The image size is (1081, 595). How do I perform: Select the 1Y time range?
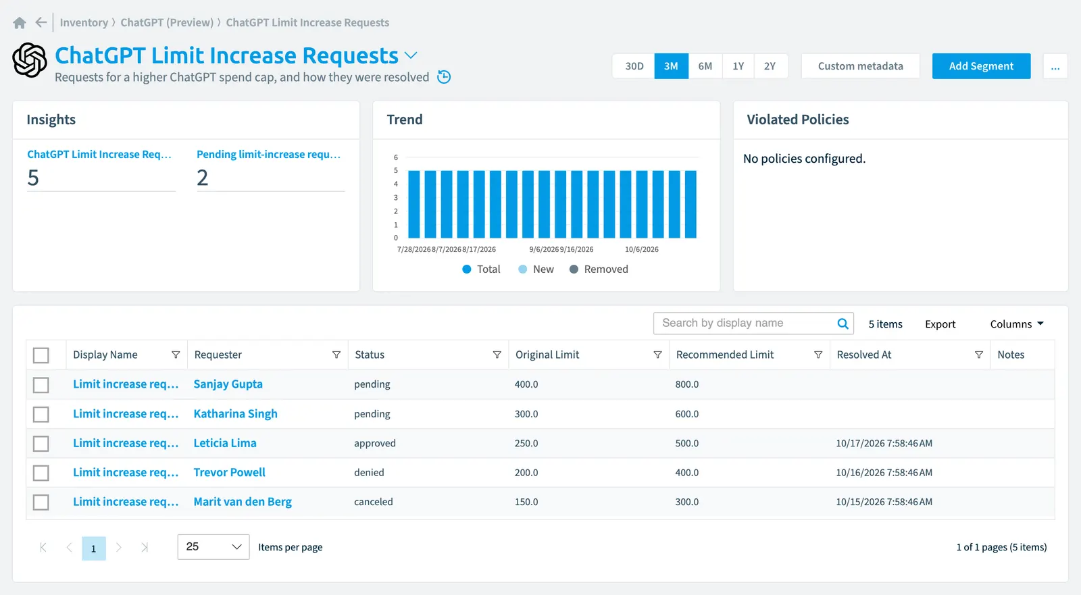tap(738, 66)
